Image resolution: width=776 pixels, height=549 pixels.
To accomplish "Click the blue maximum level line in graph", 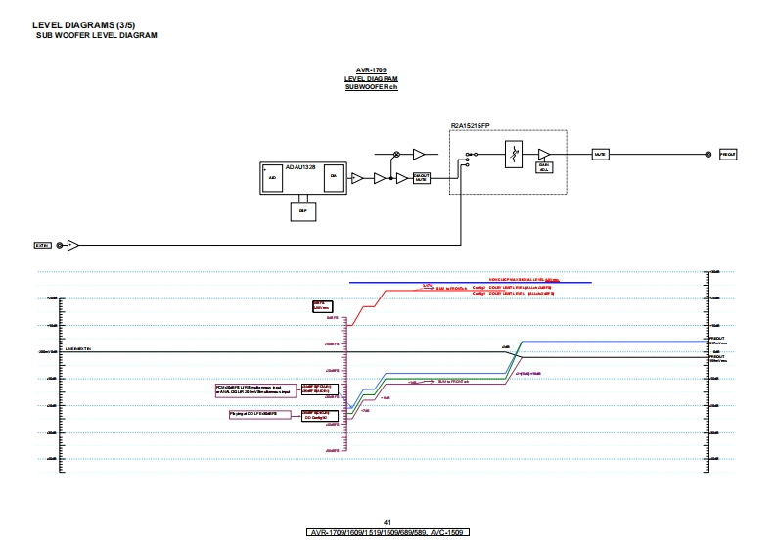I will point(470,282).
